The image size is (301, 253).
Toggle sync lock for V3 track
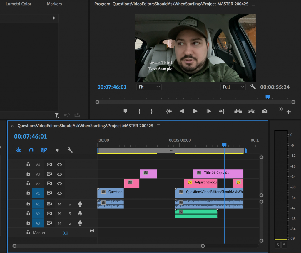click(x=49, y=174)
